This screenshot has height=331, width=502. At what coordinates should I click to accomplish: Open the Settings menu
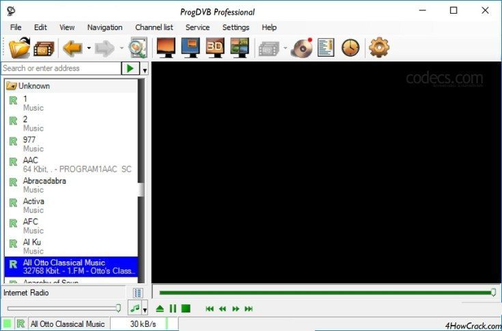point(236,27)
